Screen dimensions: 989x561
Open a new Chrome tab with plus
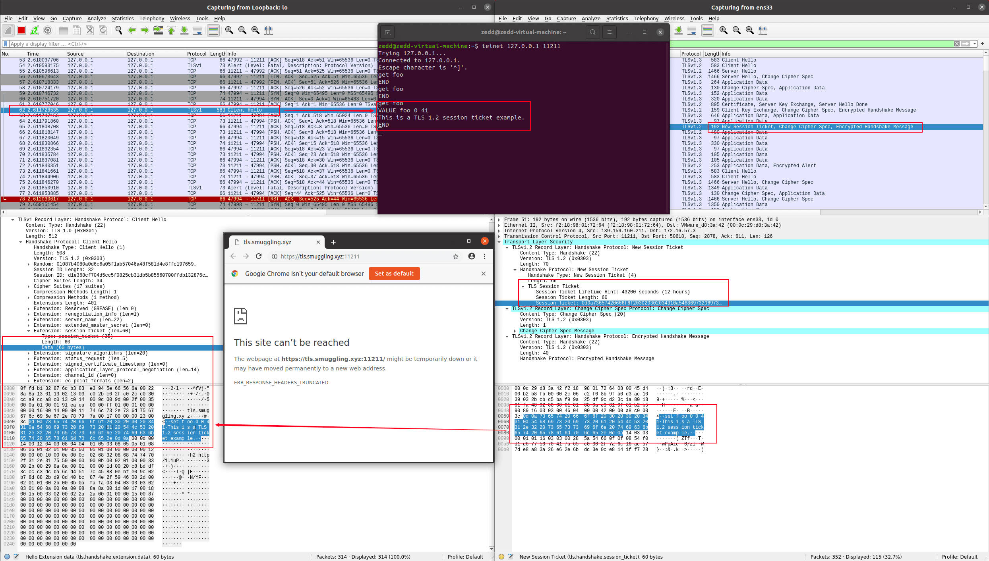(x=333, y=242)
